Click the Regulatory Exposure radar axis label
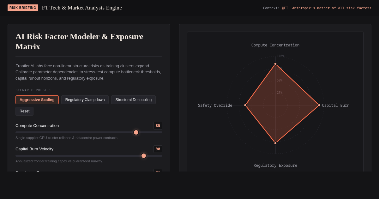Viewport: 379px width, 199px height. pyautogui.click(x=275, y=166)
